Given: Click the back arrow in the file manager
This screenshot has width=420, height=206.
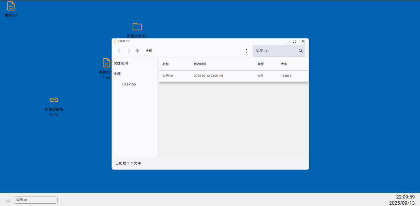Looking at the screenshot, I should (x=120, y=51).
